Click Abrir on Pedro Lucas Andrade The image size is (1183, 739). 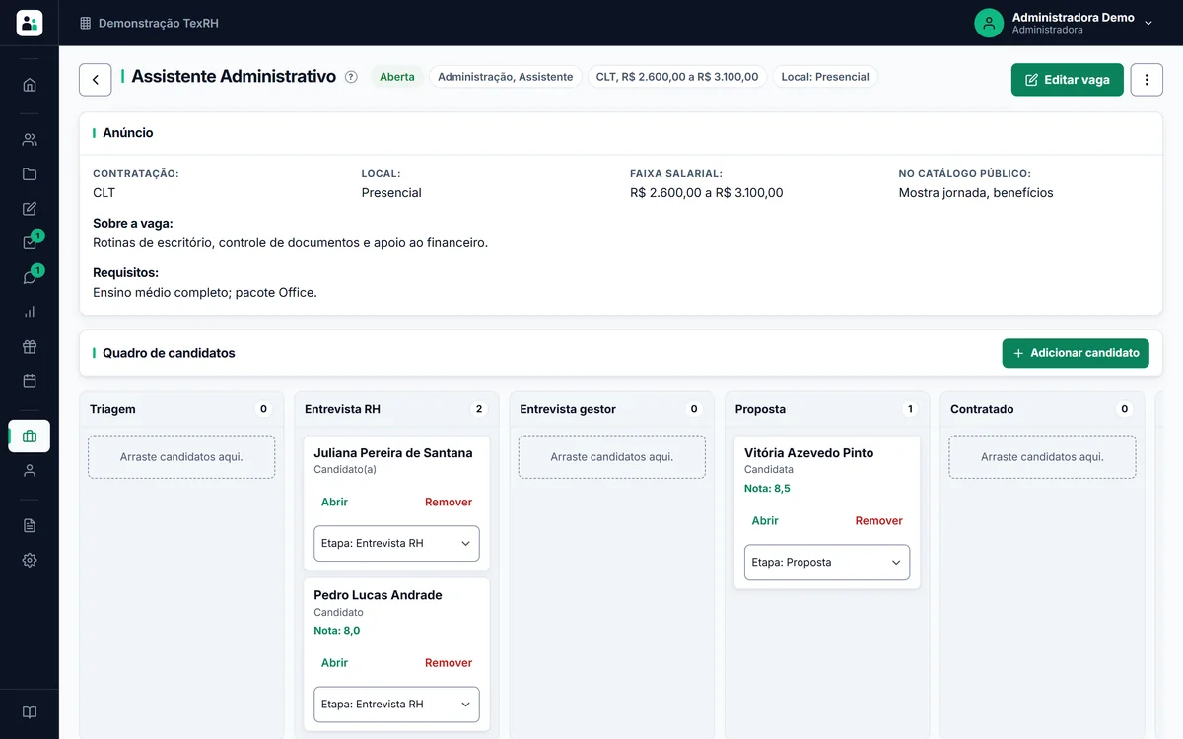click(x=334, y=663)
